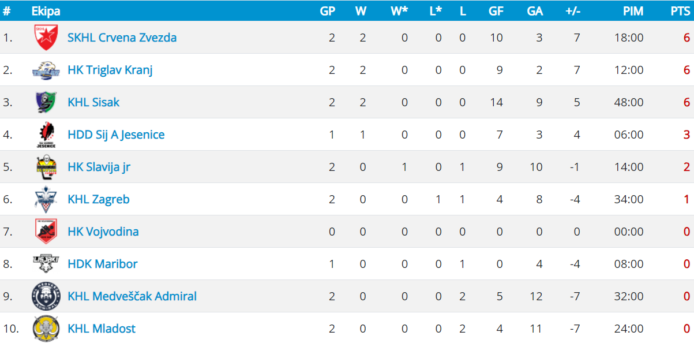The height and width of the screenshot is (343, 694).
Task: Click the KHL Mladost team logo
Action: point(45,329)
